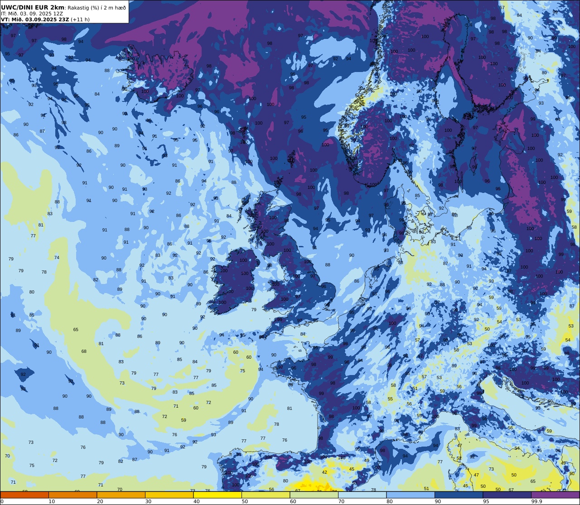Click the 90–95 dark blue legend swatch
580x505 pixels.
click(x=459, y=495)
